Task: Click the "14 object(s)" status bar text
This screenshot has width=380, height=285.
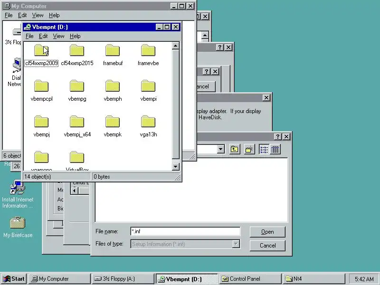Action: click(x=38, y=177)
